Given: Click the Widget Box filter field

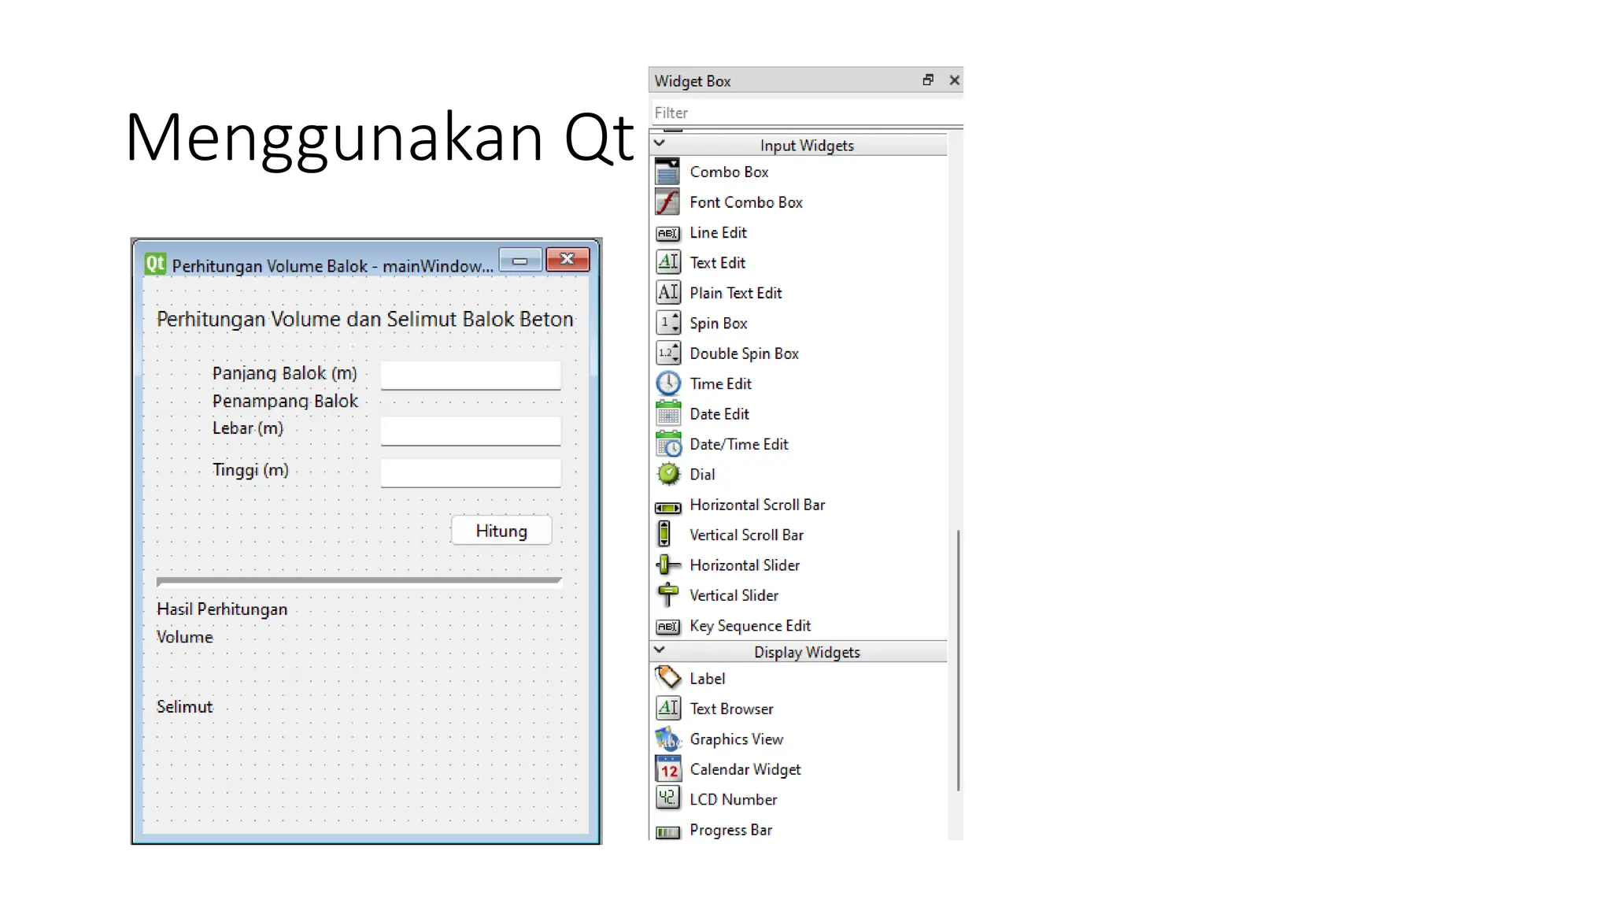Looking at the screenshot, I should pos(803,113).
